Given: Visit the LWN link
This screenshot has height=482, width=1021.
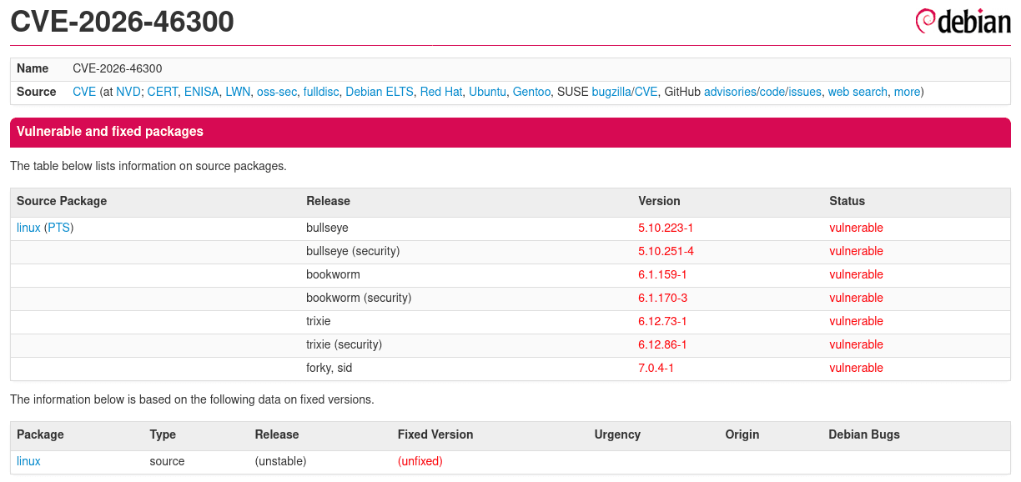Looking at the screenshot, I should point(238,92).
